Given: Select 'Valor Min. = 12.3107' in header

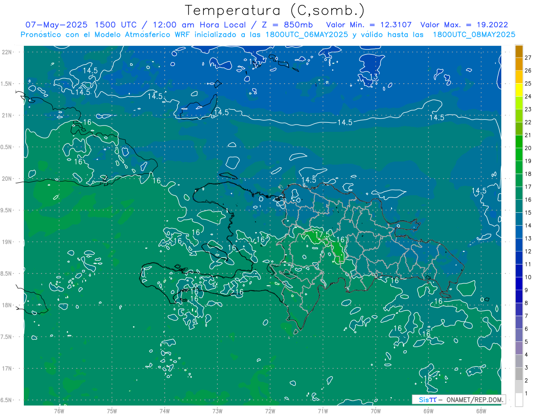Looking at the screenshot, I should pos(369,25).
